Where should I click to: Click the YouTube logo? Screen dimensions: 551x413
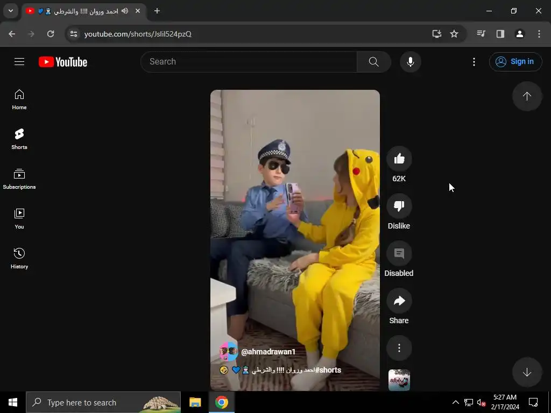click(x=63, y=62)
